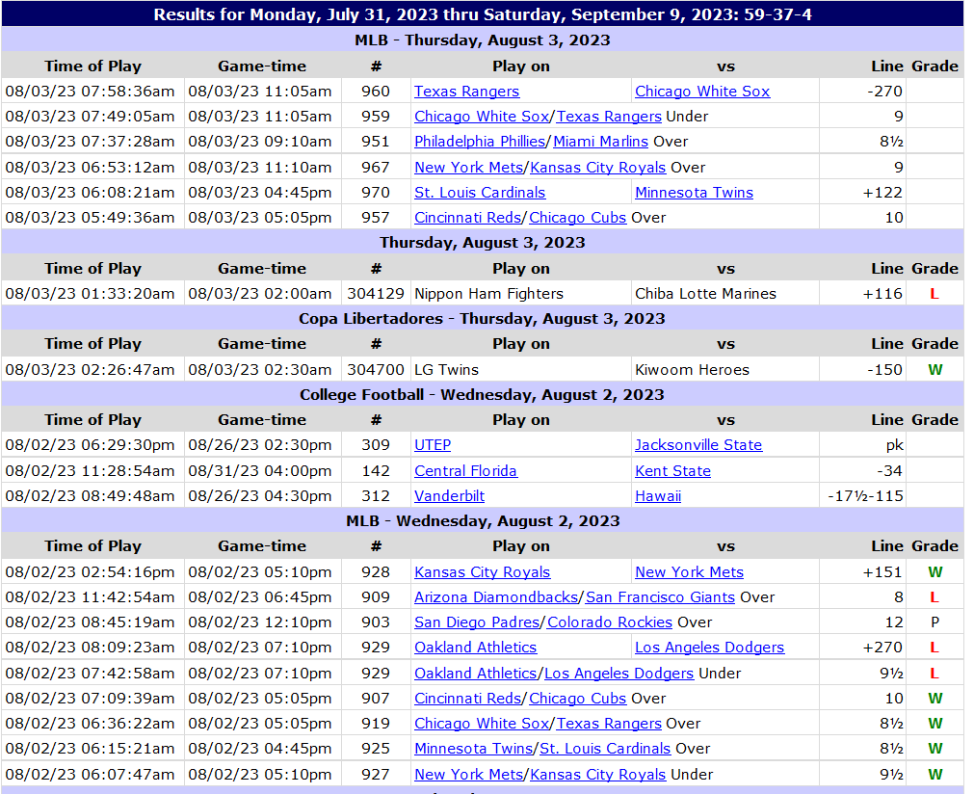Open the Vanderbilt team link
This screenshot has width=974, height=794.
pyautogui.click(x=449, y=496)
